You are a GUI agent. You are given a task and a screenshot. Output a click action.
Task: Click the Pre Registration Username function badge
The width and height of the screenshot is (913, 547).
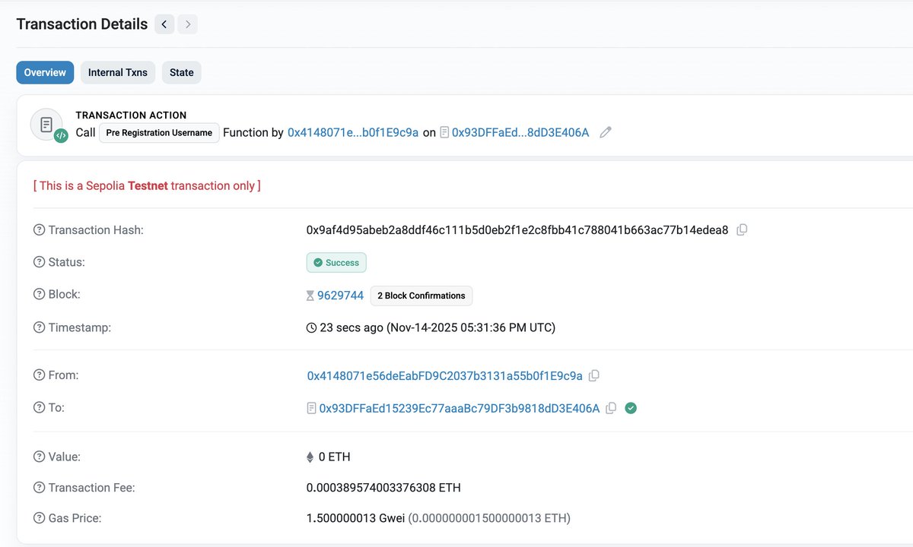[159, 132]
